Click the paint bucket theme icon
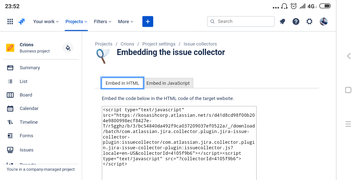This screenshot has height=180, width=360. point(68,48)
